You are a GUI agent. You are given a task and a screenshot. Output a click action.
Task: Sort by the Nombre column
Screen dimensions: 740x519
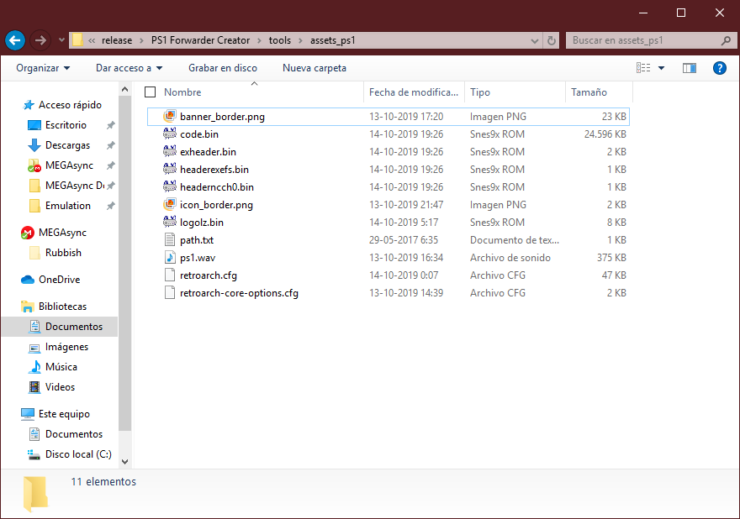182,92
